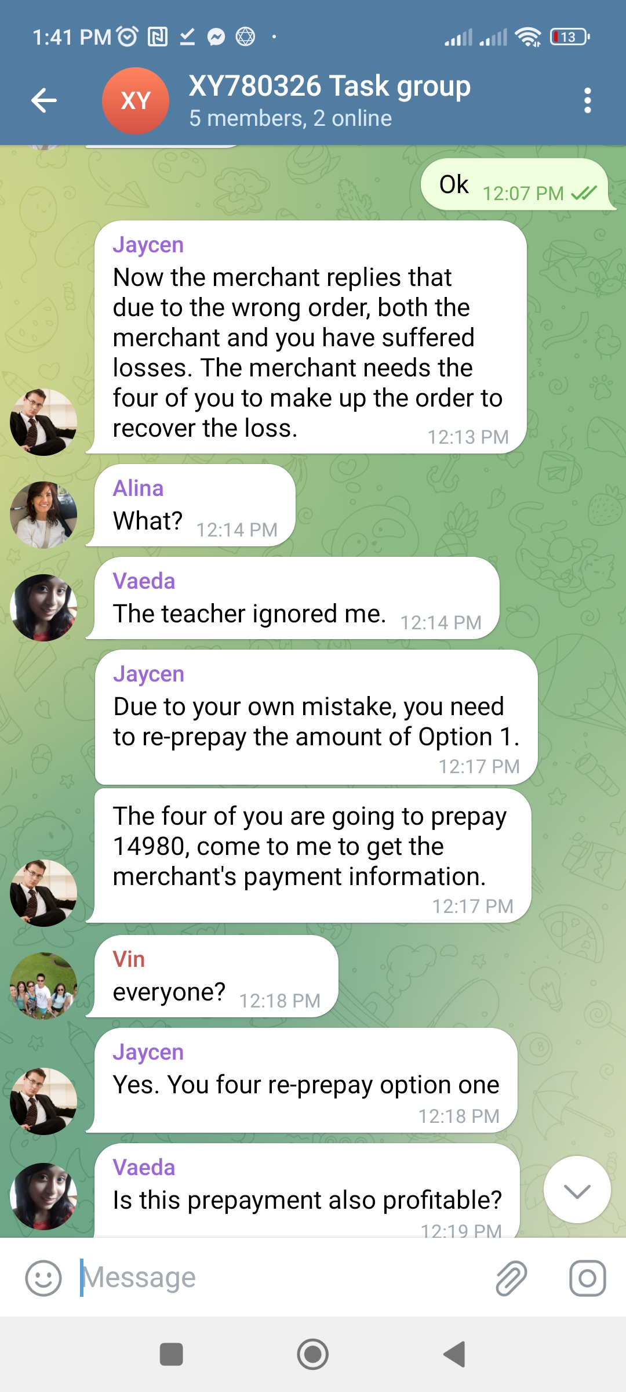Open the emoji picker smiley icon
Screen dimensions: 626x1392
tap(43, 1278)
